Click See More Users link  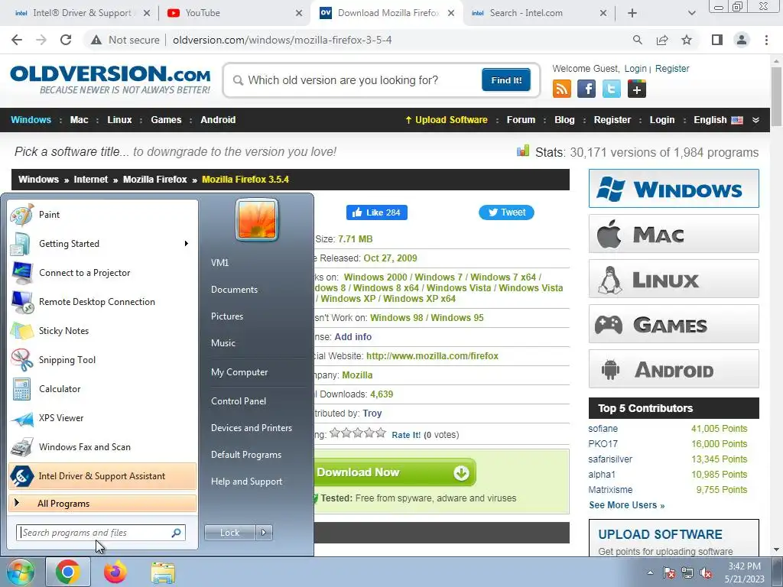[x=627, y=505]
